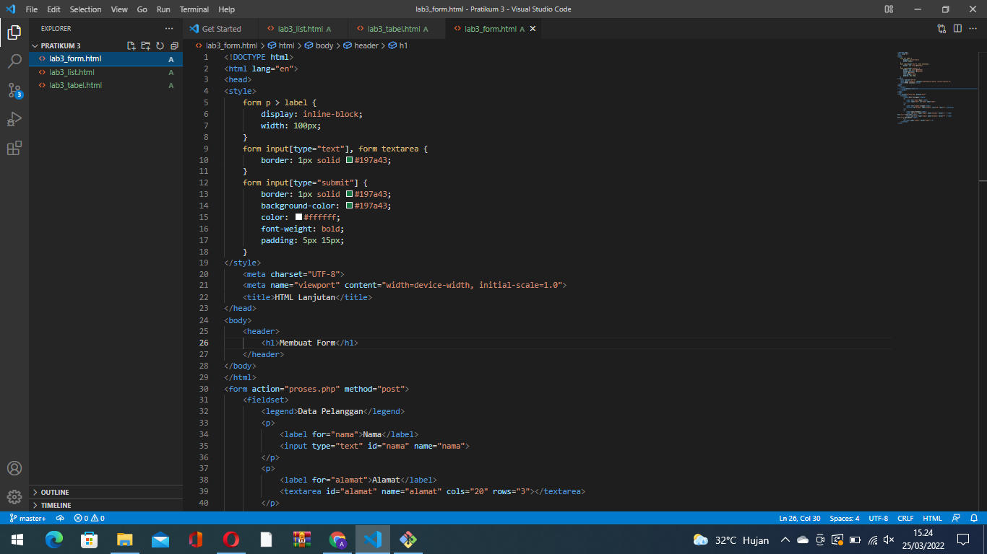Open the Windows Action Center

[x=962, y=540]
